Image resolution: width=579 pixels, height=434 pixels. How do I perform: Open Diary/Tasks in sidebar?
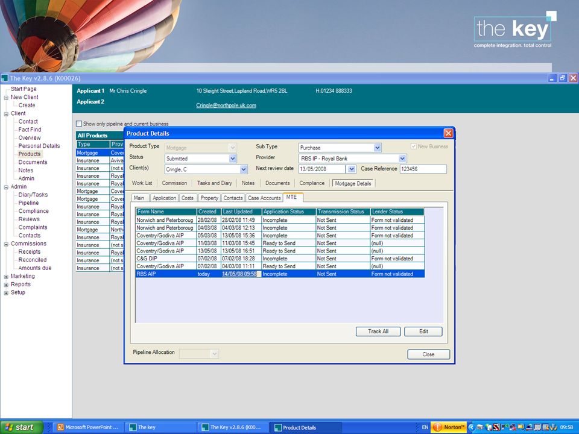click(33, 195)
